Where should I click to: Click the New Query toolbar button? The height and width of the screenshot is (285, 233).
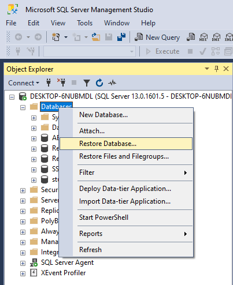157,37
